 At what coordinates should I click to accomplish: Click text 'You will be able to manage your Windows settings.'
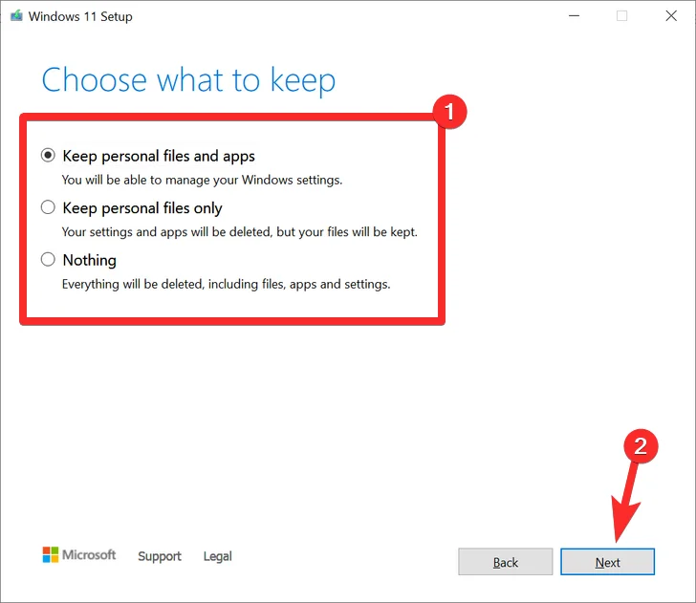click(x=202, y=181)
